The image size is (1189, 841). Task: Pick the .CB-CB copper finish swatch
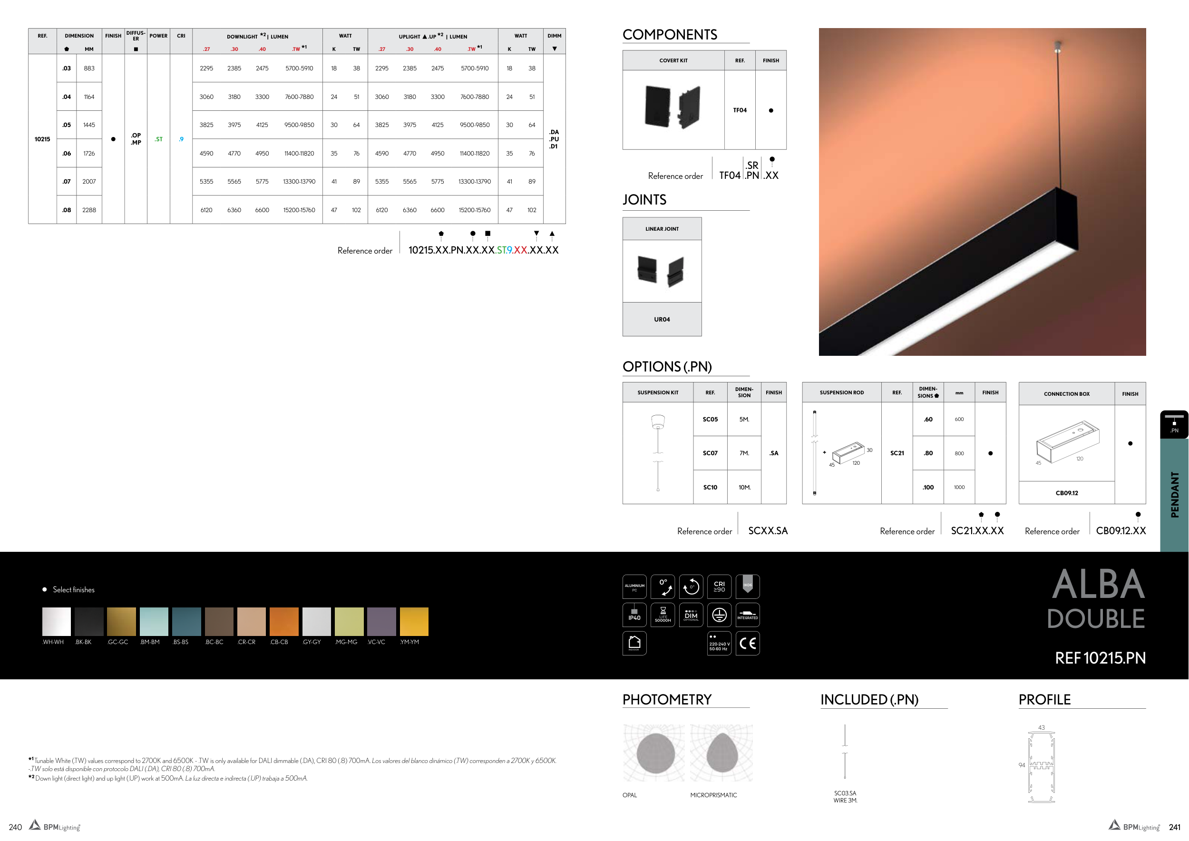tap(284, 621)
